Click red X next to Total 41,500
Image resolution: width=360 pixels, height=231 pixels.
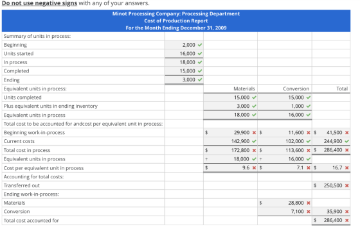pos(347,133)
